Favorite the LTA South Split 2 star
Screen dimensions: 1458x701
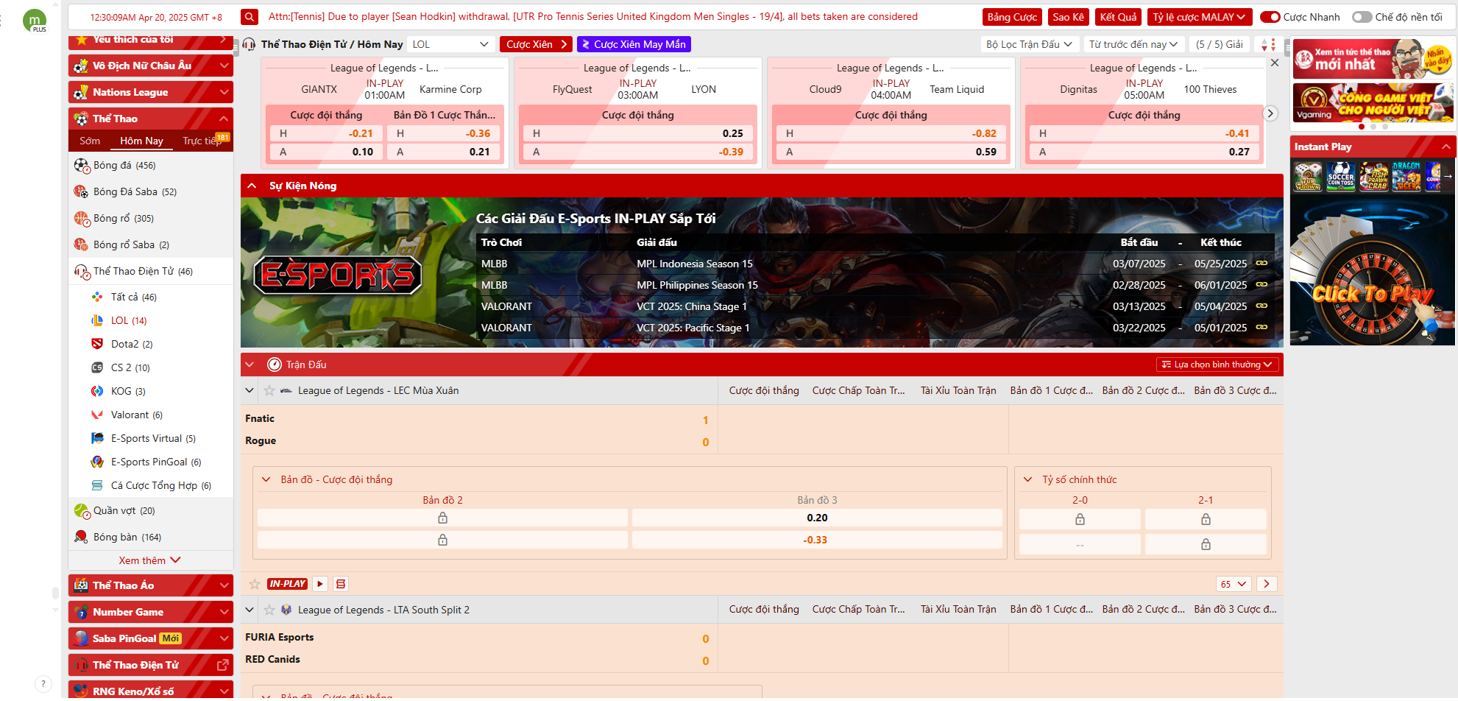269,610
